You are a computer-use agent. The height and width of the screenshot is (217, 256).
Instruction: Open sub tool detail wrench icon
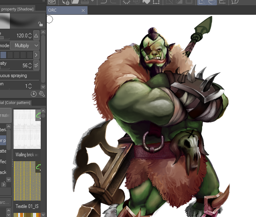(42, 94)
